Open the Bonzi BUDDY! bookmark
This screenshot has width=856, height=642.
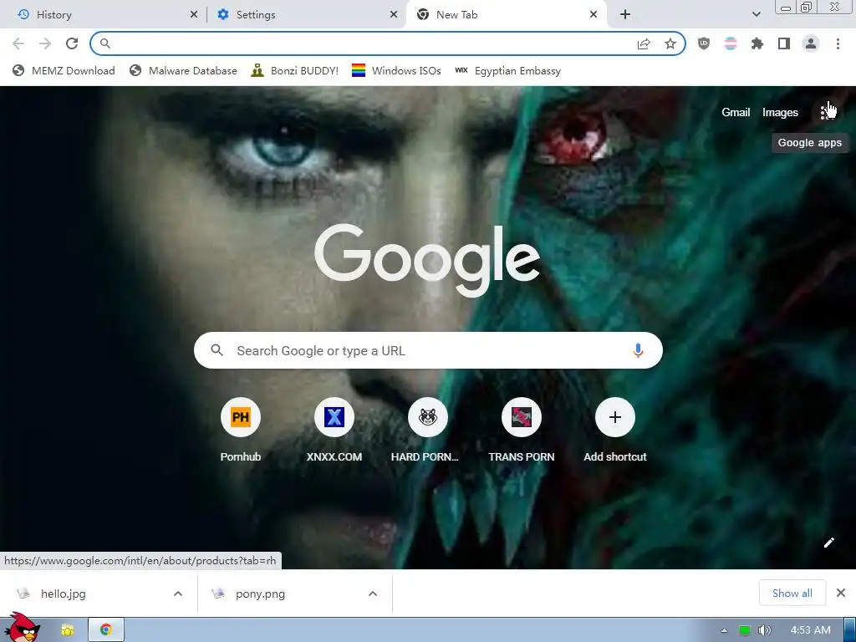[295, 70]
